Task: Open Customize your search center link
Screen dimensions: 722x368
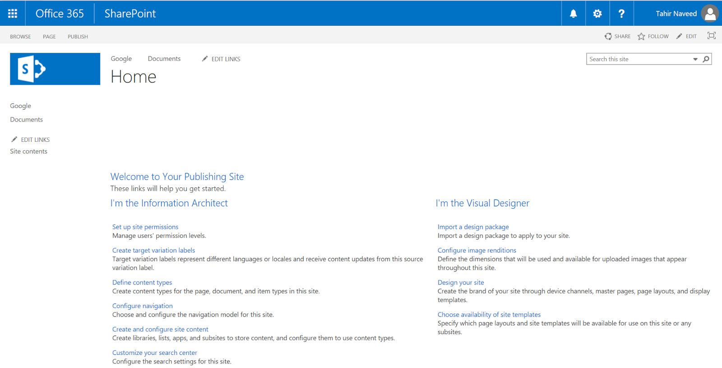Action: (155, 353)
